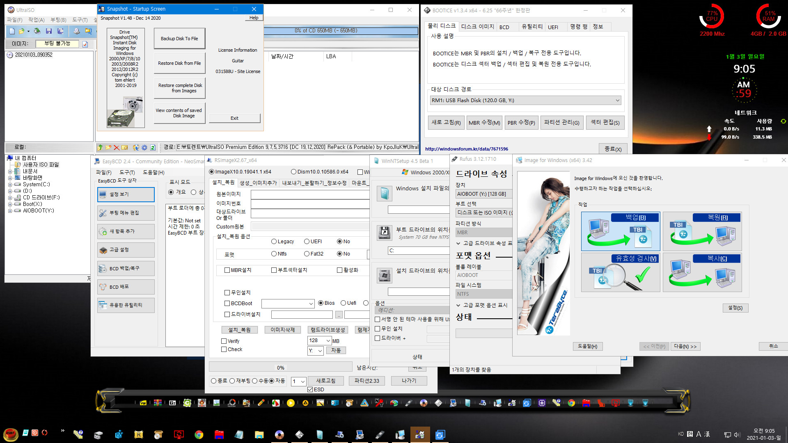Click the boot info icon beside 부팅 불가능
The height and width of the screenshot is (443, 788).
85,44
